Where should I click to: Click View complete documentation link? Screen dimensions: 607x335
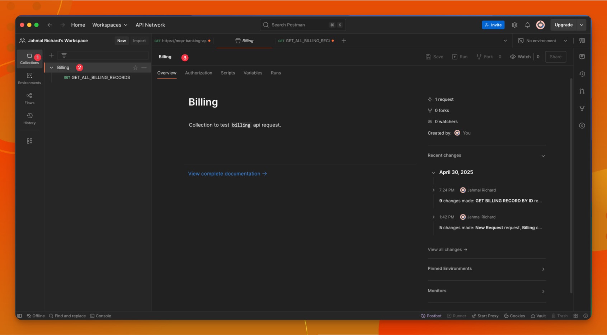[x=227, y=173]
